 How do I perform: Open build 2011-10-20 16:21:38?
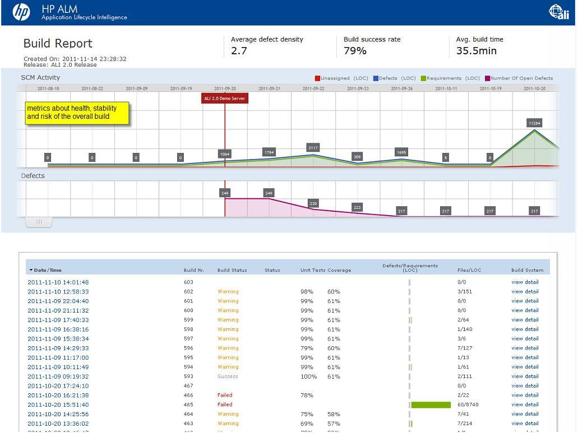coord(58,395)
